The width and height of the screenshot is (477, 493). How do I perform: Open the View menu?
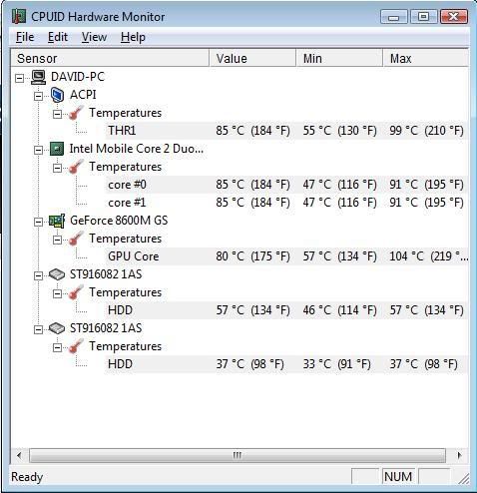coord(94,37)
